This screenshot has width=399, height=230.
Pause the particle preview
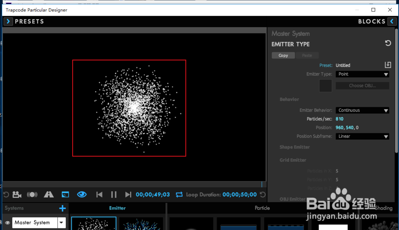tap(114, 194)
